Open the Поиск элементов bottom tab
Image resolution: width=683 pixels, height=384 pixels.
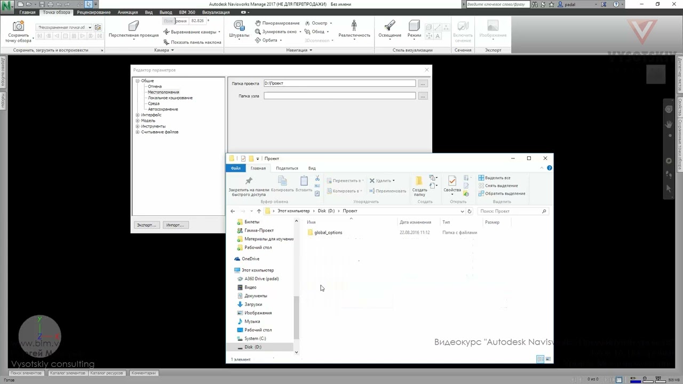[x=26, y=373]
